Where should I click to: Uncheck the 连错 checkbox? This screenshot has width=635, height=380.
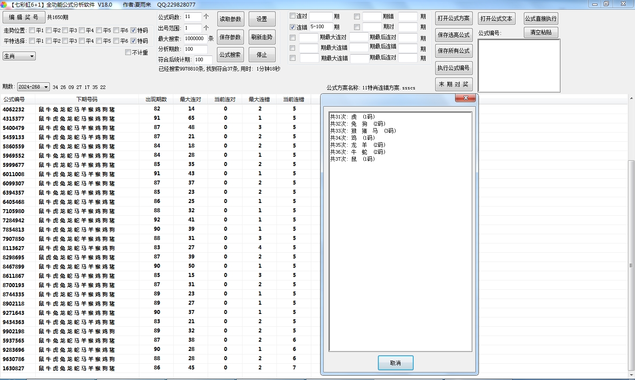pyautogui.click(x=292, y=27)
